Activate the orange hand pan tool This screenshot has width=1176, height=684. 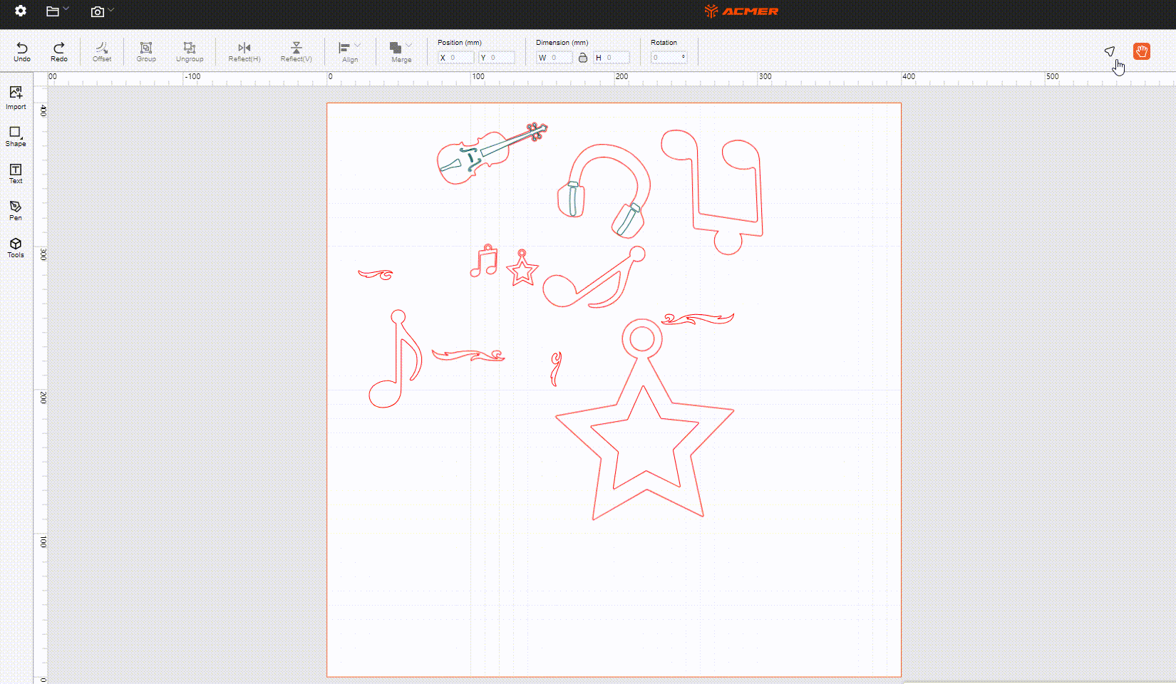pyautogui.click(x=1141, y=51)
